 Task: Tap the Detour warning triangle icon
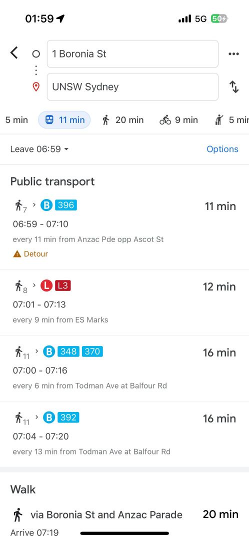click(17, 254)
